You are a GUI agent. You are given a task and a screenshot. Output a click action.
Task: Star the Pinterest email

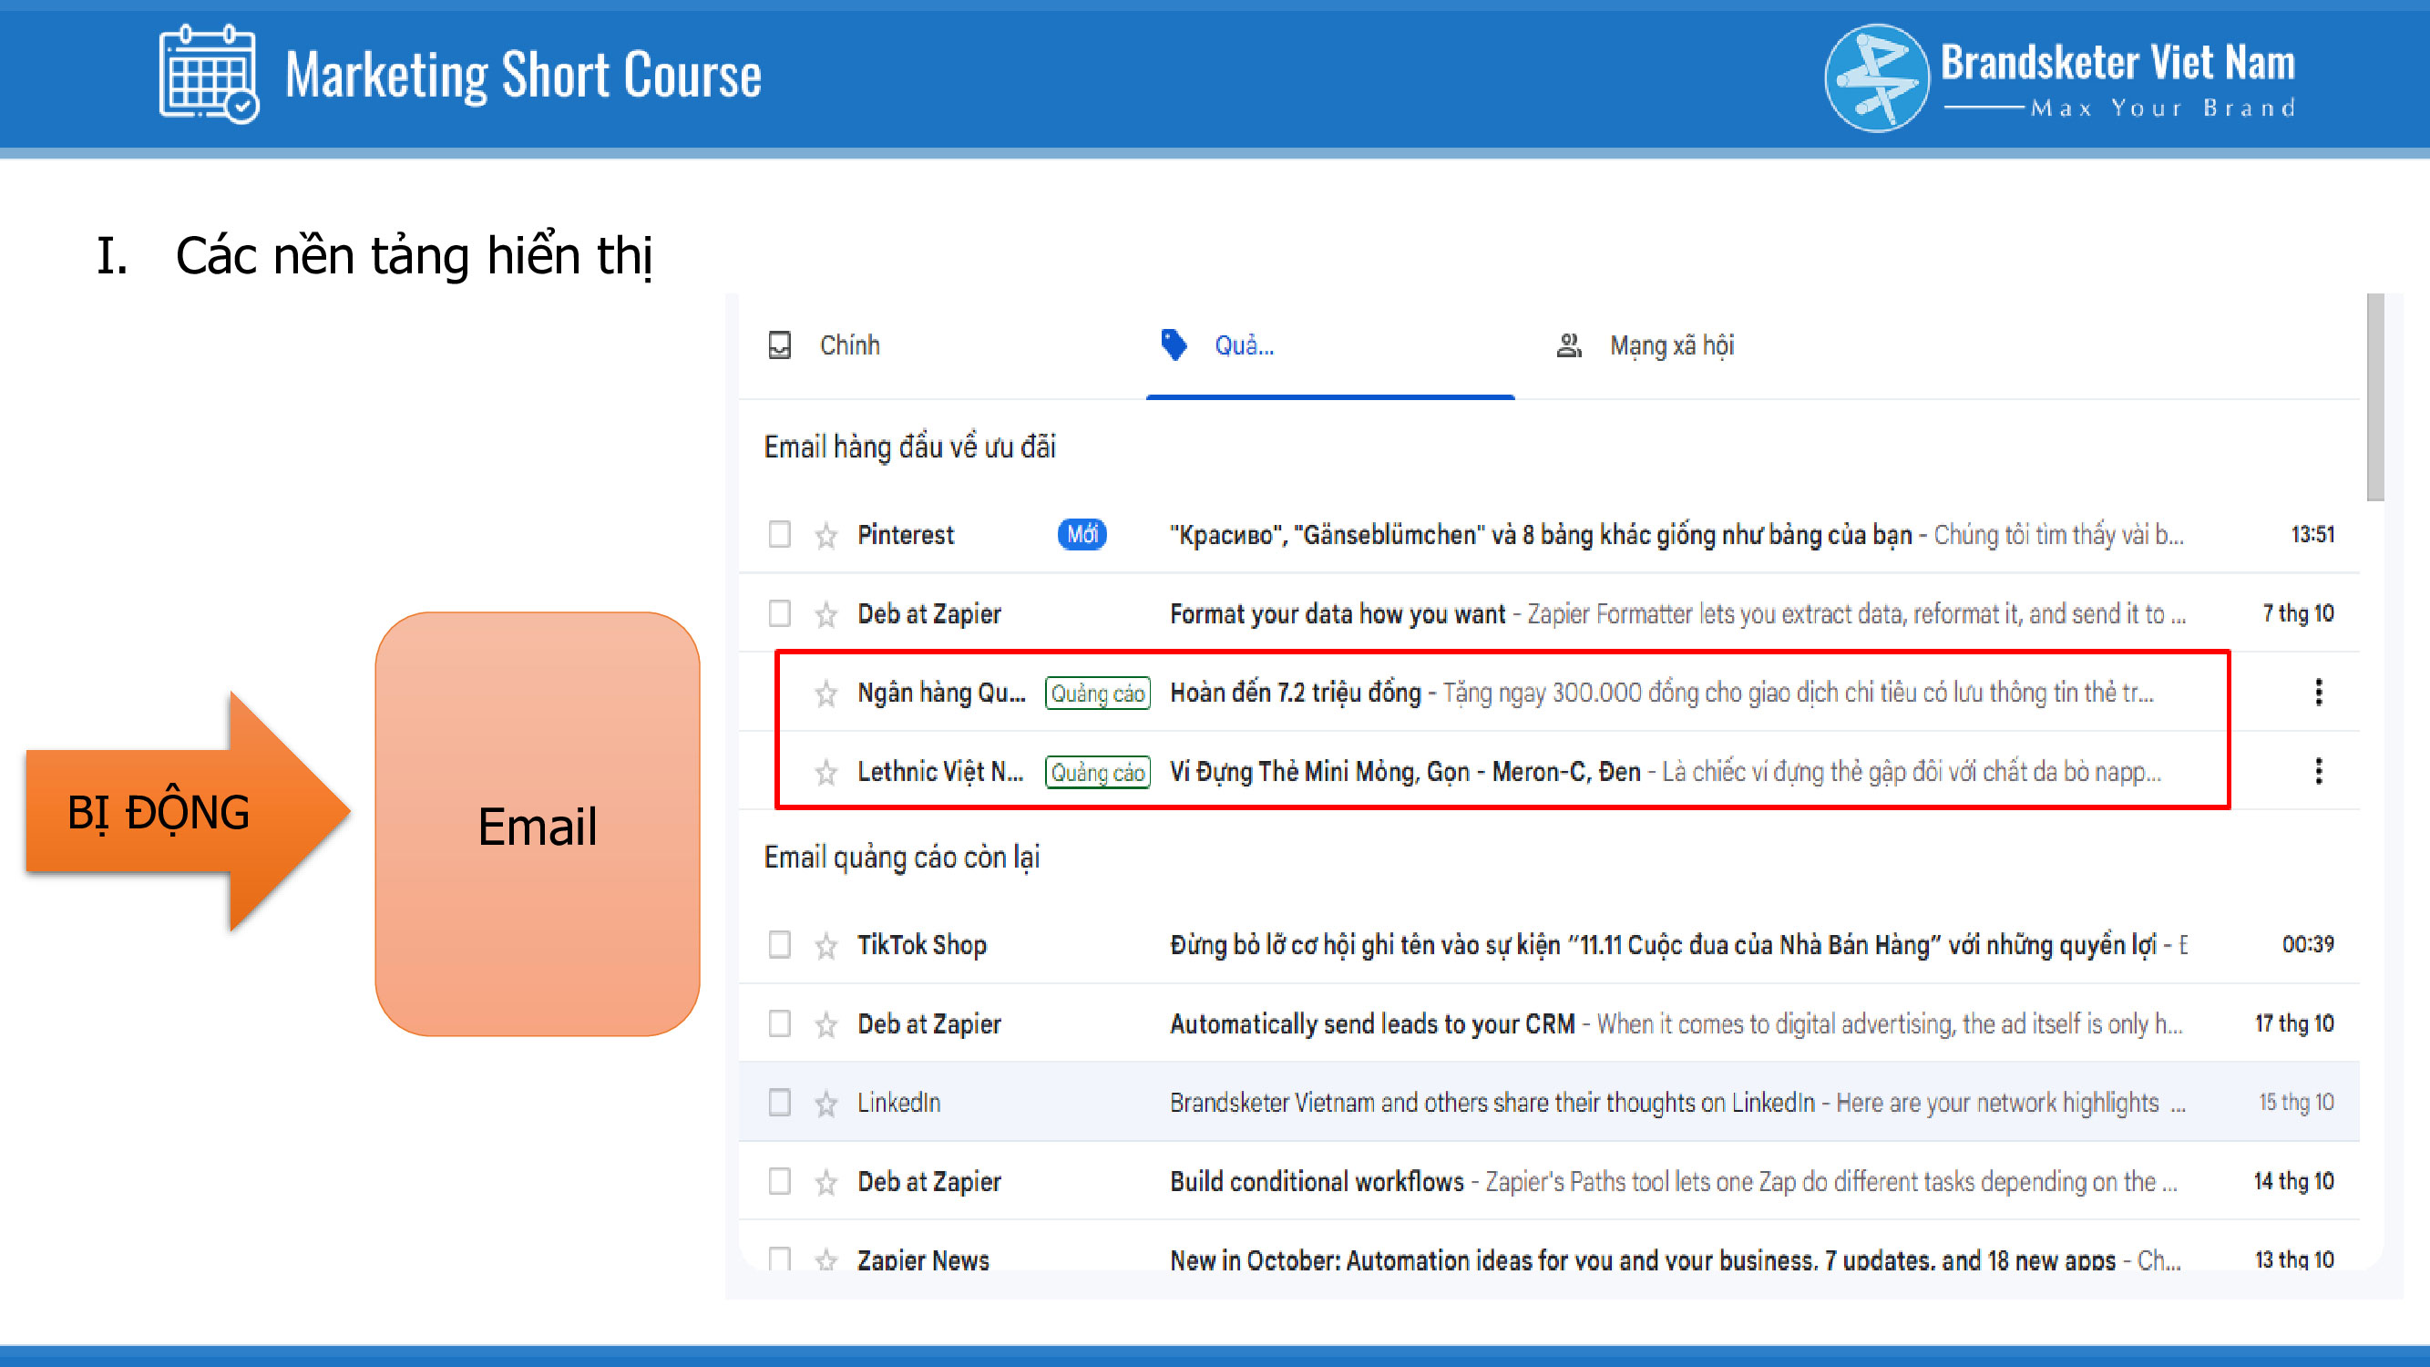click(x=826, y=535)
